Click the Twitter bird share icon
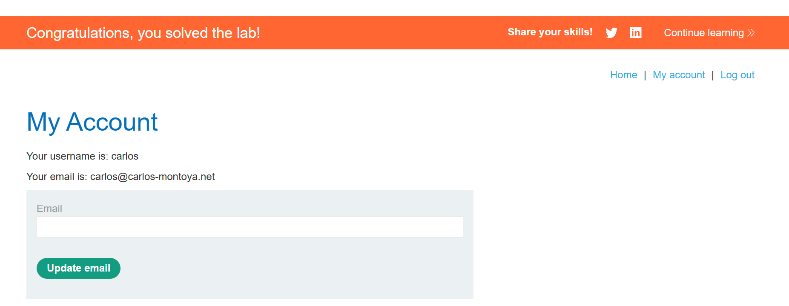This screenshot has height=306, width=789. [611, 33]
